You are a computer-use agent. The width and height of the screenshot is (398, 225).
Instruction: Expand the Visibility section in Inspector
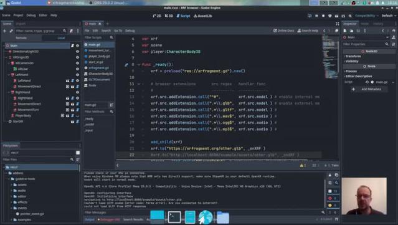pyautogui.click(x=351, y=61)
